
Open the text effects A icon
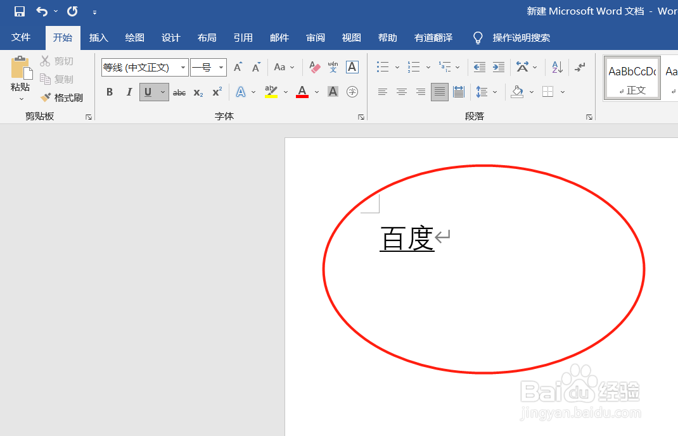click(x=240, y=92)
